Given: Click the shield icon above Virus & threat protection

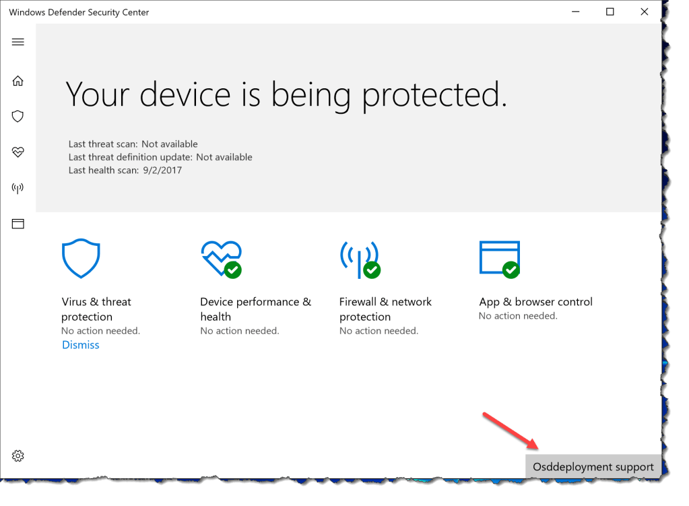Looking at the screenshot, I should click(x=81, y=258).
